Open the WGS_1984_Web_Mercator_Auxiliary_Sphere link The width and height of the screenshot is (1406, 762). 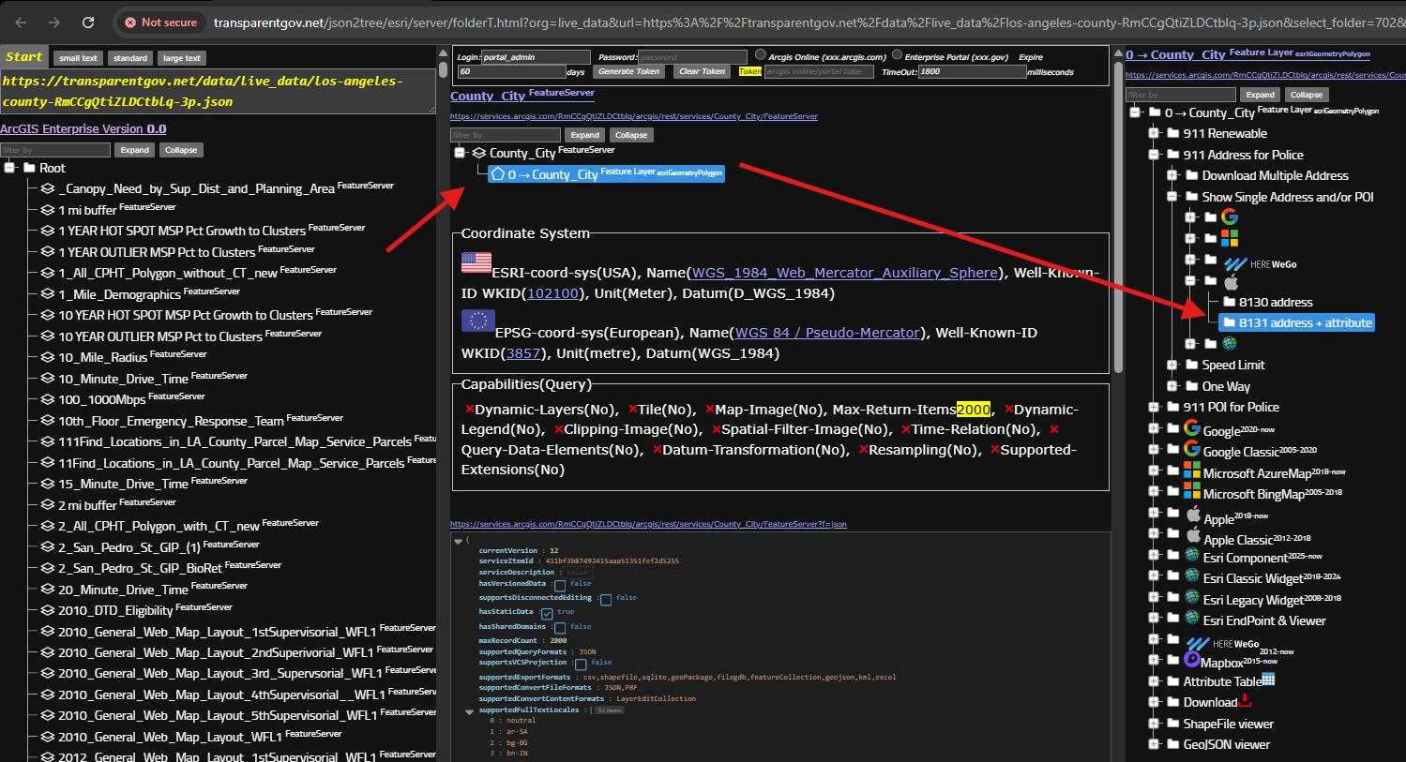pyautogui.click(x=844, y=273)
